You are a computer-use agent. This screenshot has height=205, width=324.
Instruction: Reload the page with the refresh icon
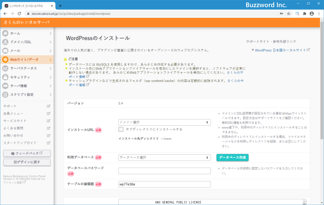(x=20, y=14)
